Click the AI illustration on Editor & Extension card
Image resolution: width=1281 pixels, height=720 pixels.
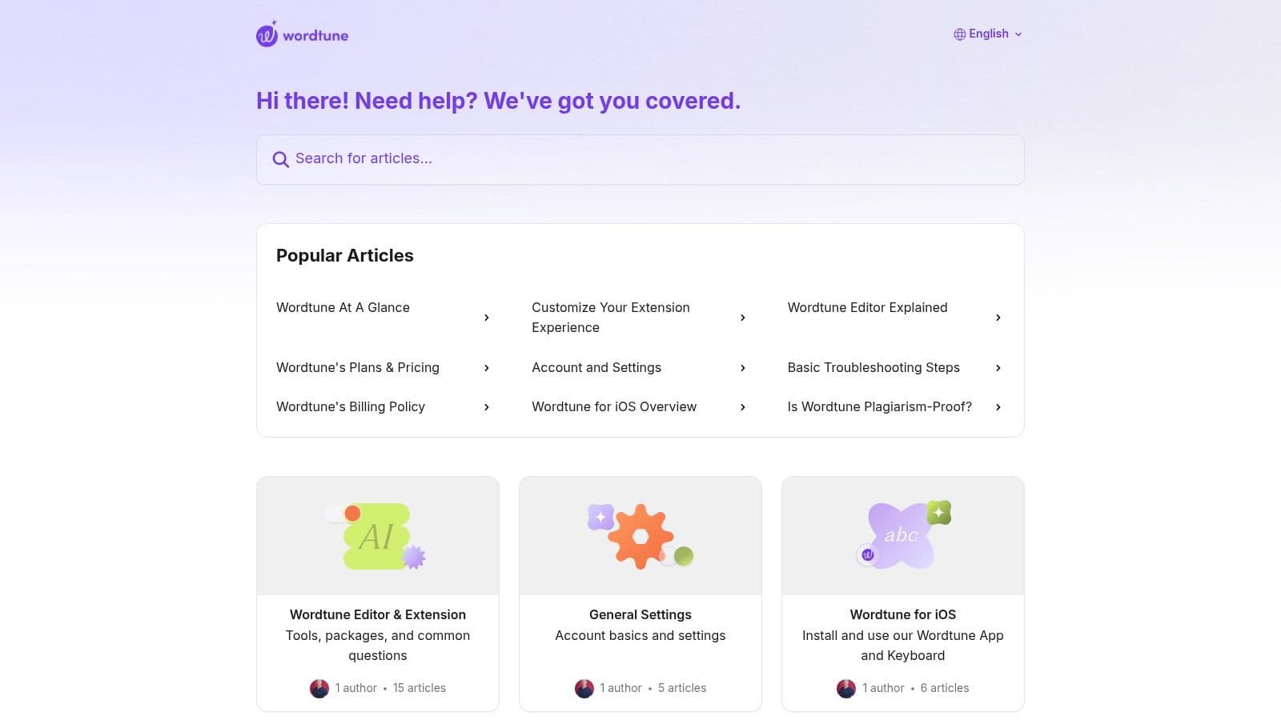point(375,536)
